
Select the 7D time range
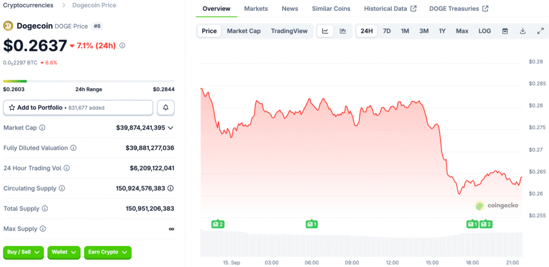(x=387, y=31)
